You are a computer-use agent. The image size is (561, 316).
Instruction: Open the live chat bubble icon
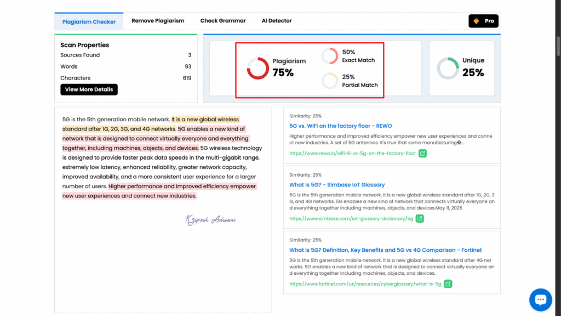coord(541,300)
